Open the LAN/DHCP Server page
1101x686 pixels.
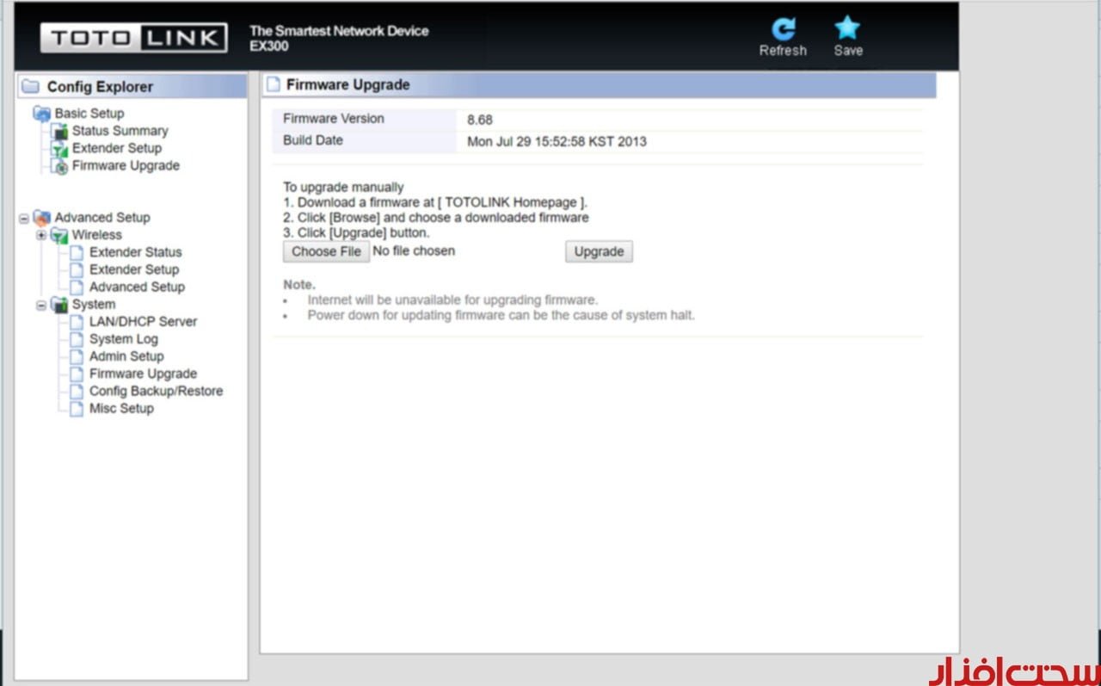tap(143, 321)
